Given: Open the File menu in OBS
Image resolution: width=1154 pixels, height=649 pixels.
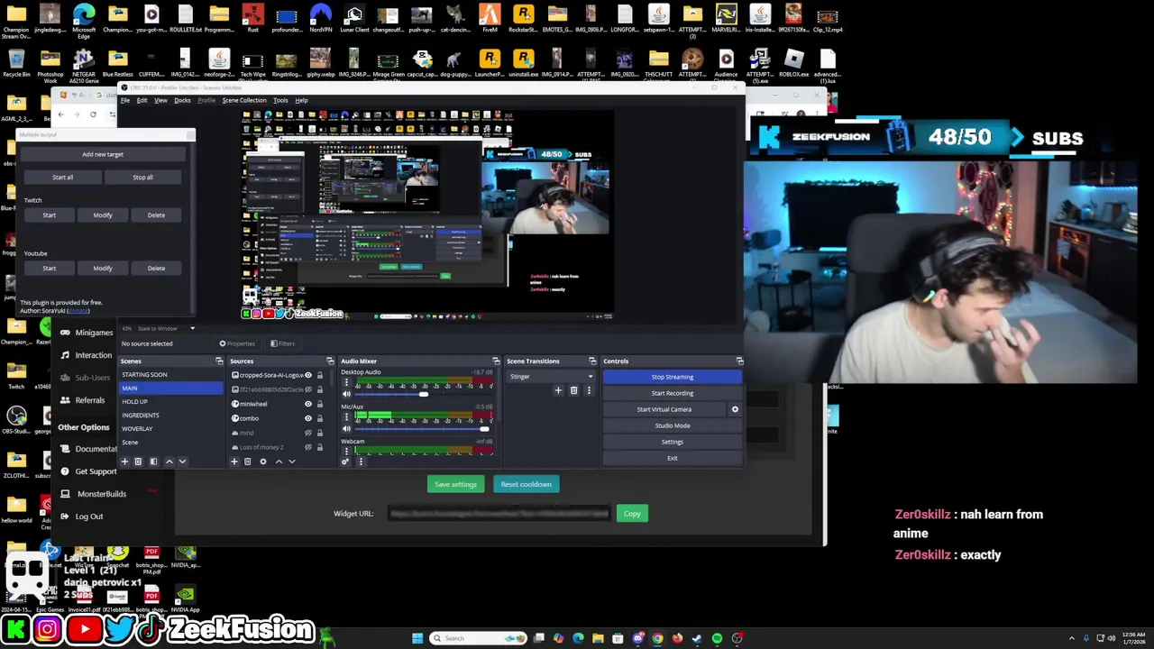Looking at the screenshot, I should [125, 100].
